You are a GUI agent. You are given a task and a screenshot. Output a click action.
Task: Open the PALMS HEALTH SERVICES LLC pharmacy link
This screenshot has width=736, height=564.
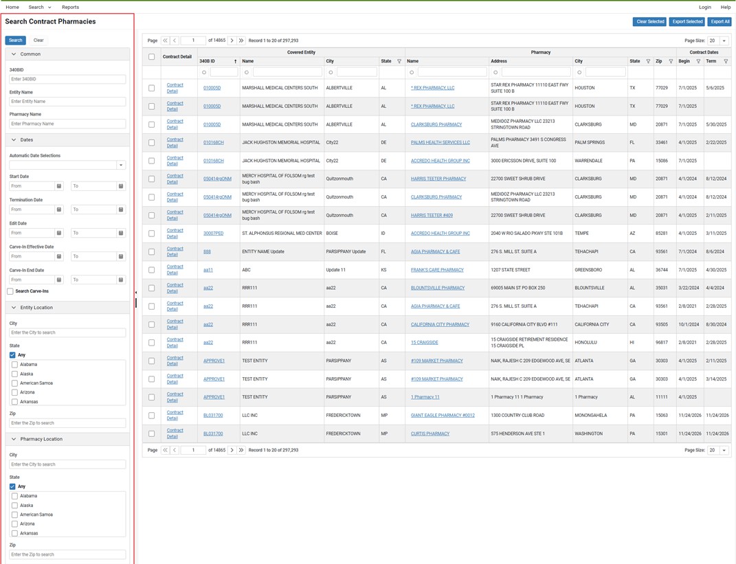tap(440, 142)
